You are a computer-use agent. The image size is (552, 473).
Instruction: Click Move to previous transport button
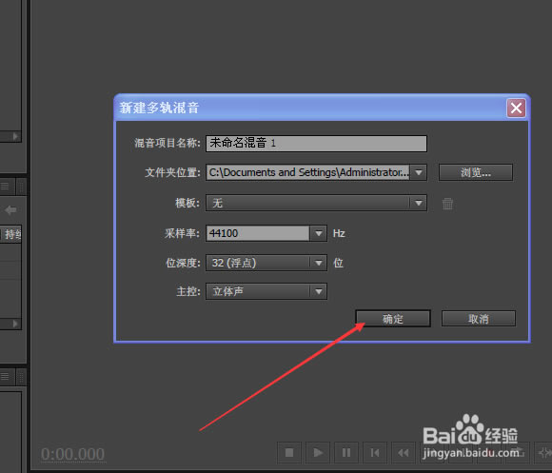pyautogui.click(x=375, y=453)
